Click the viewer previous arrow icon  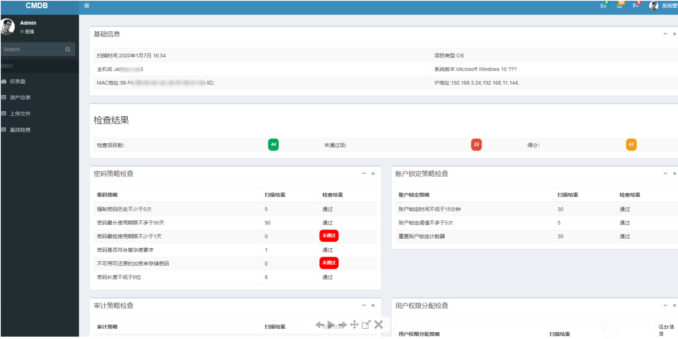(320, 325)
